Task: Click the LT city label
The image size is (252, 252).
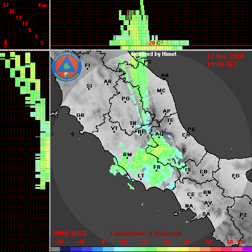Action: coord(141,176)
